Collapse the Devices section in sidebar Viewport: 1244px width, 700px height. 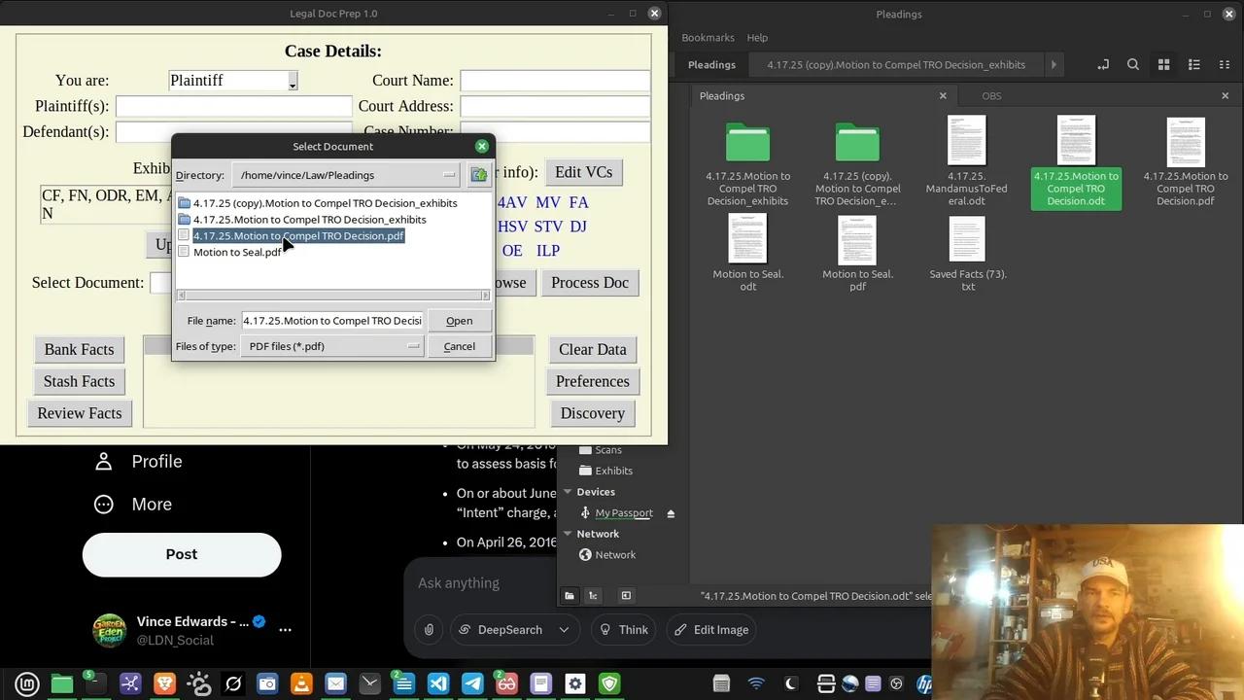[x=568, y=492]
